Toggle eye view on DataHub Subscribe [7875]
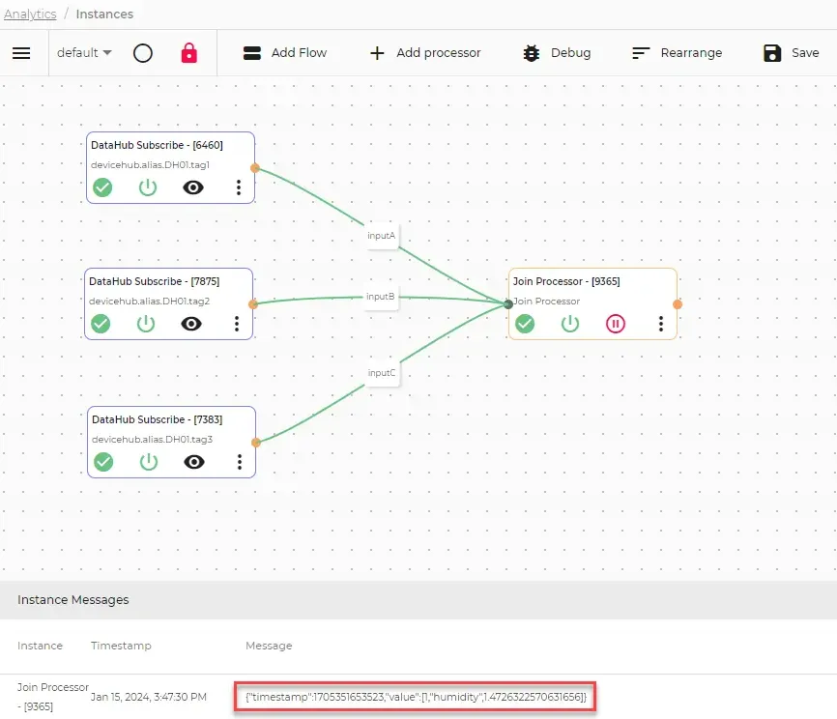The height and width of the screenshot is (719, 837). coord(191,324)
